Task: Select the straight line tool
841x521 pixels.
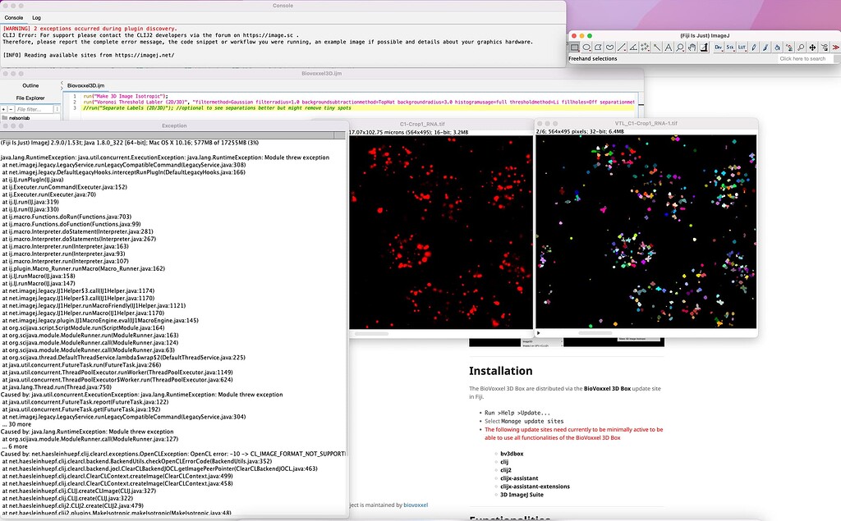Action: tap(620, 48)
